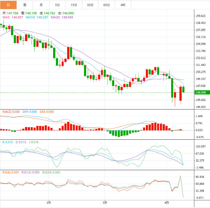Image resolution: width=210 pixels, height=208 pixels.
Task: Open the 60分 timeframe tab
Action: [x=107, y=5]
